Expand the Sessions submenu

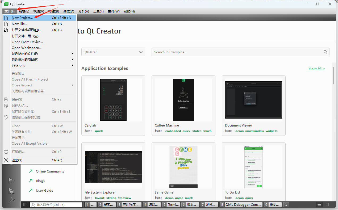pyautogui.click(x=39, y=65)
